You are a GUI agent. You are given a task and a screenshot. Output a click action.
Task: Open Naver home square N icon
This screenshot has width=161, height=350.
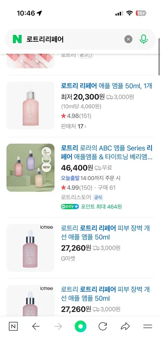click(13, 326)
